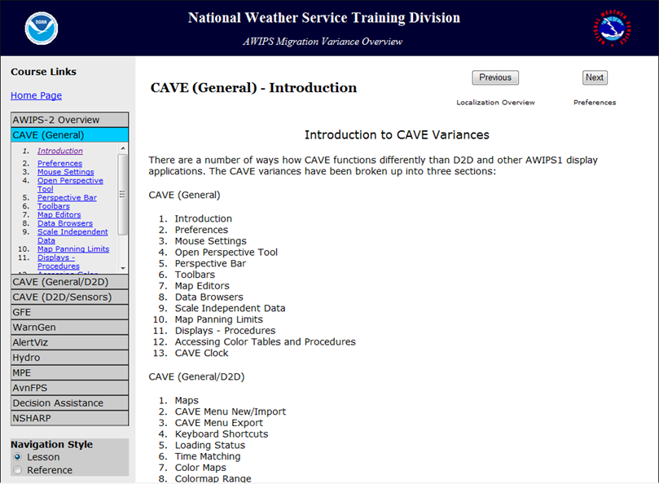Screen dimensions: 659x484
Task: Click the lesson list scrollbar thumb
Action: 123,194
